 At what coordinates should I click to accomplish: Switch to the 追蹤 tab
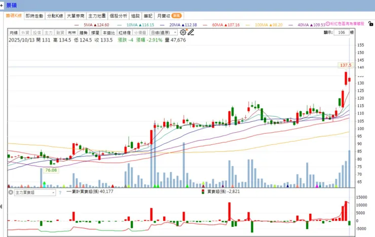[x=135, y=16]
